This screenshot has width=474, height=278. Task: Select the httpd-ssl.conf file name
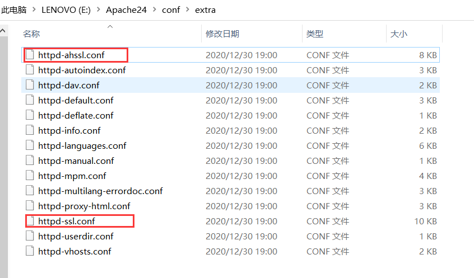[x=67, y=221]
